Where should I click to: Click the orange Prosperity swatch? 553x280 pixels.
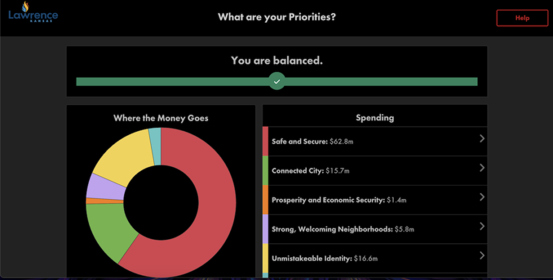click(x=265, y=200)
